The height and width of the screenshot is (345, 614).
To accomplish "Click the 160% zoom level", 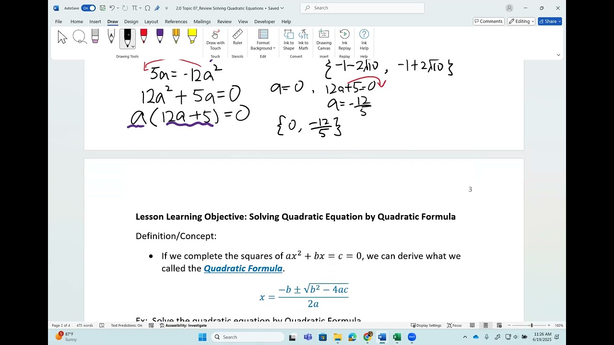I will coord(559,325).
